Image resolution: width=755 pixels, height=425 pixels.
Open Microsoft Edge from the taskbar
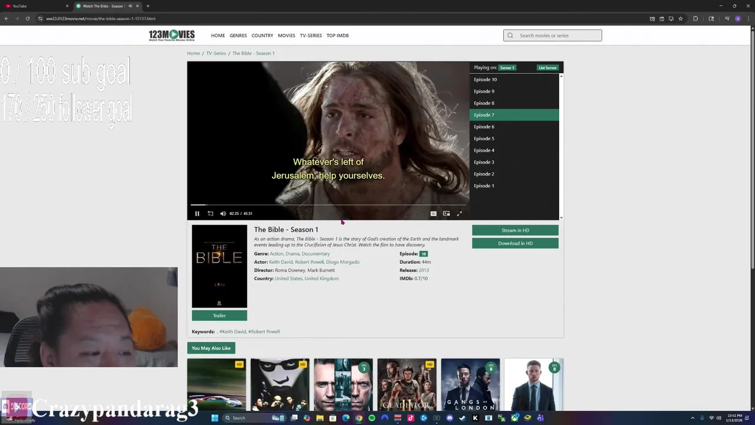346,418
